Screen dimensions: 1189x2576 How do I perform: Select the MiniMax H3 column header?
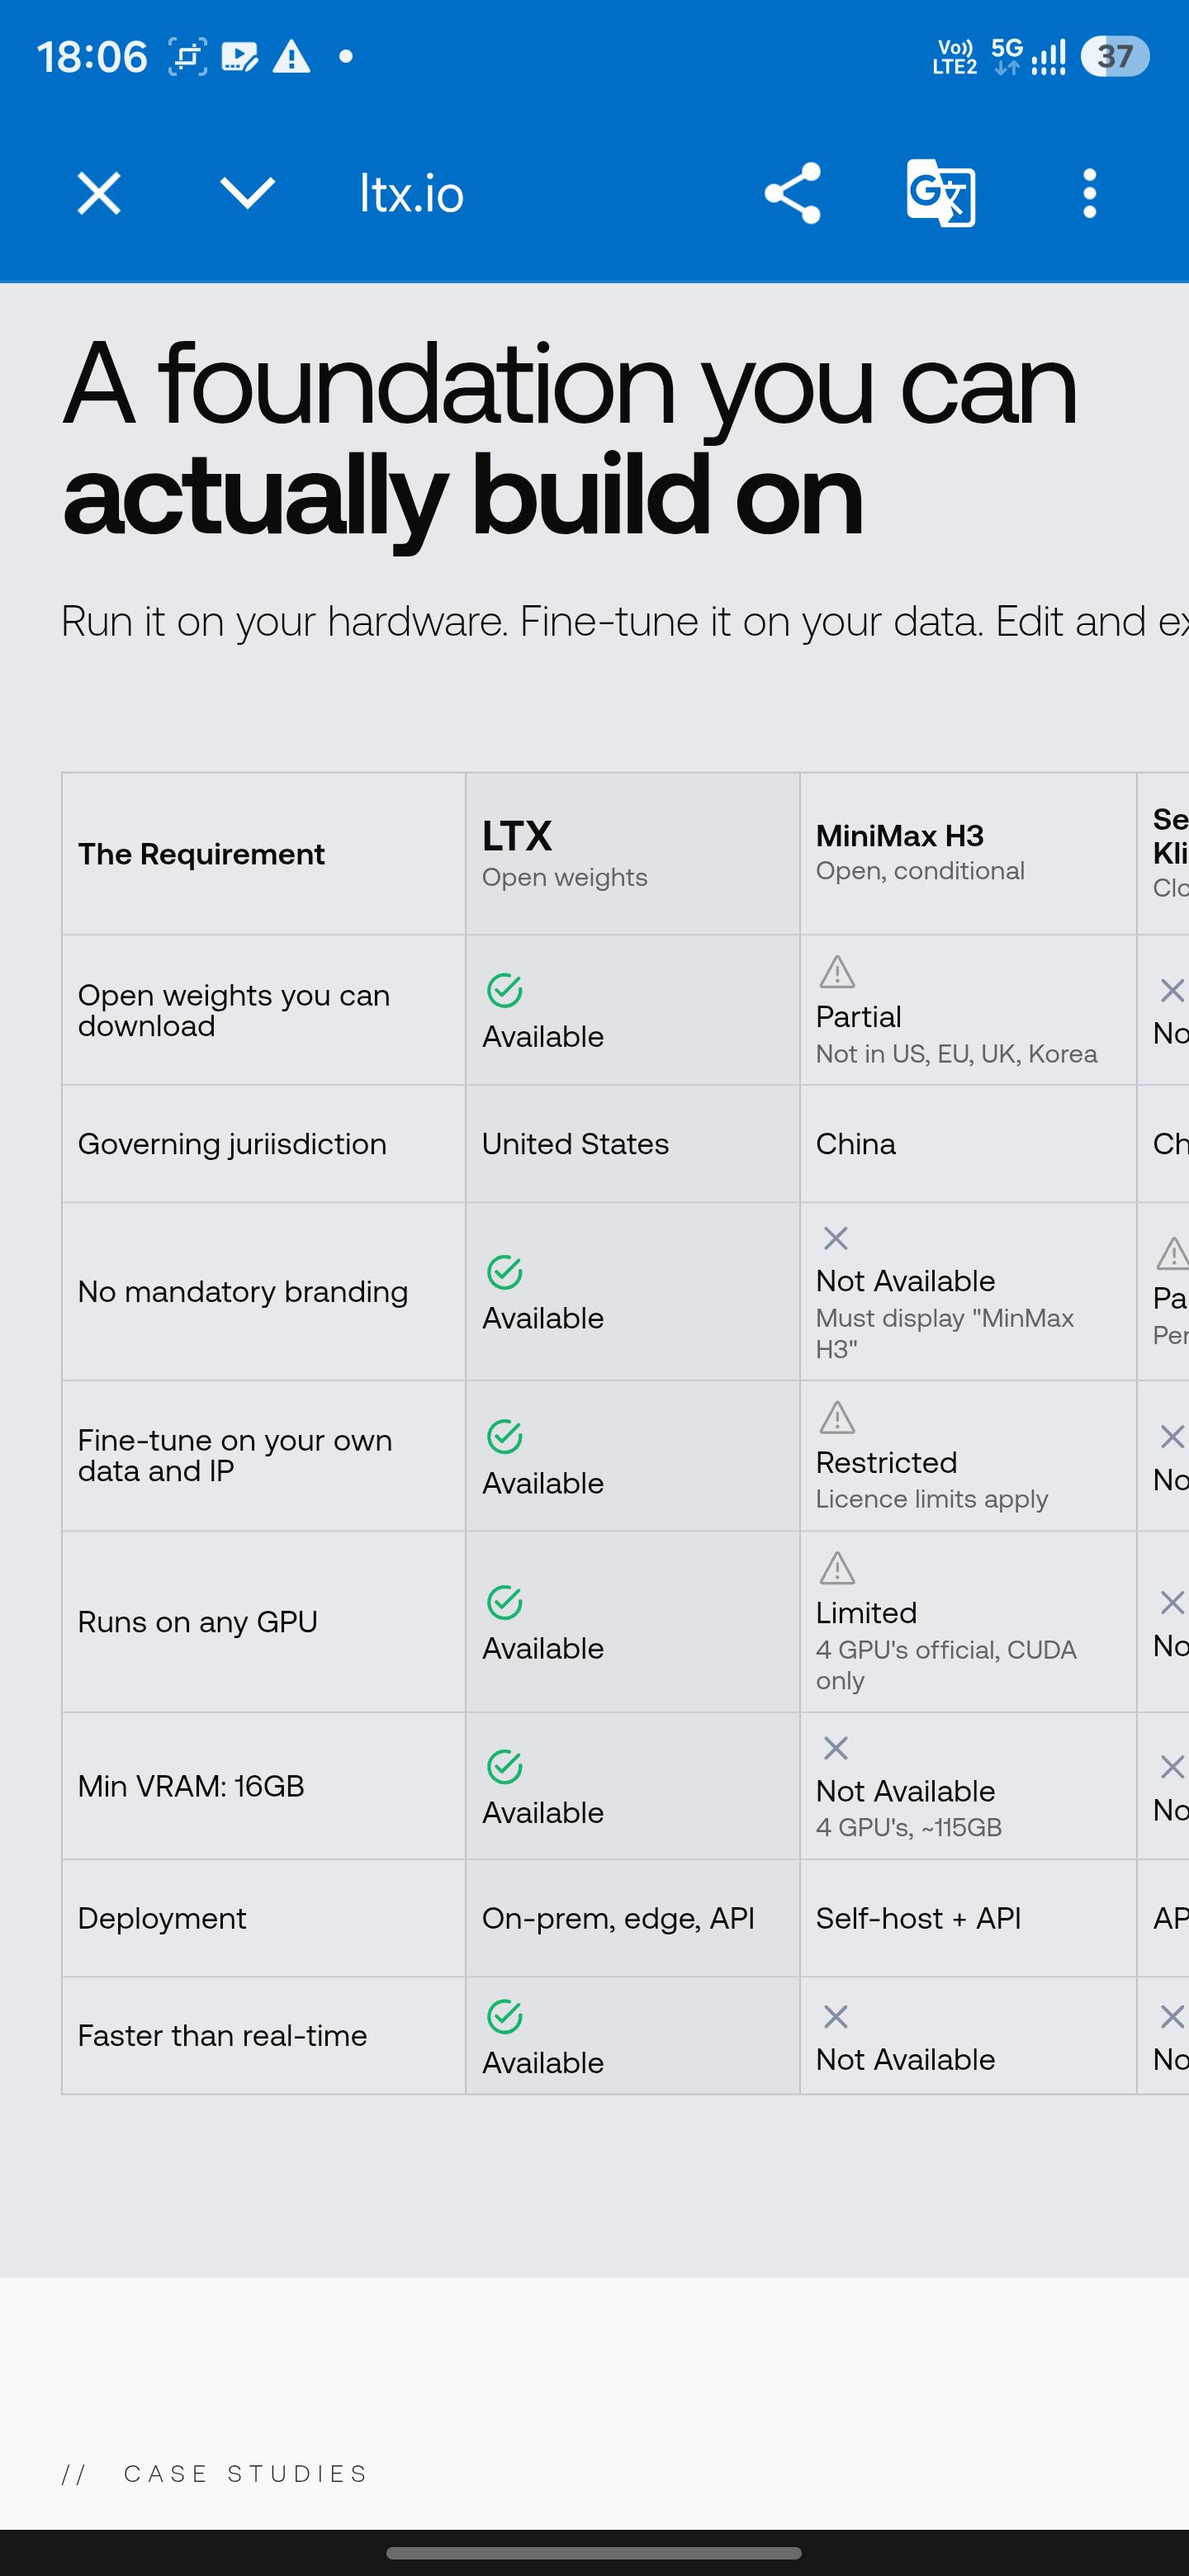pos(968,854)
